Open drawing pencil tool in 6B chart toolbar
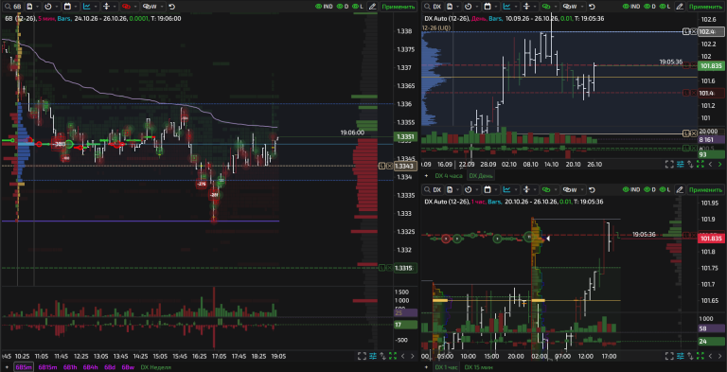Image resolution: width=727 pixels, height=372 pixels. (372, 7)
